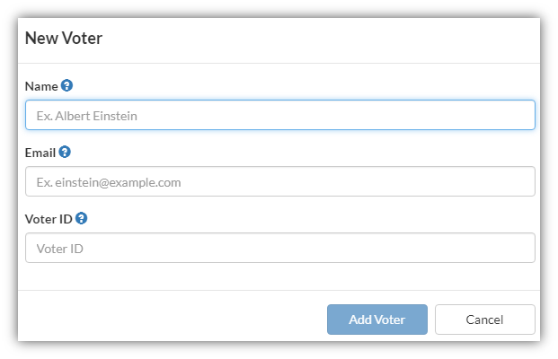
Task: Focus the Name input field
Action: click(x=280, y=115)
